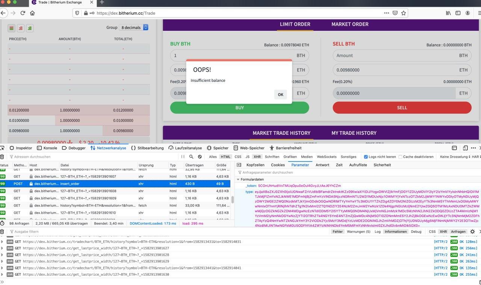481x285 pixels.
Task: Show both buy and sell orders view
Action: (11, 28)
